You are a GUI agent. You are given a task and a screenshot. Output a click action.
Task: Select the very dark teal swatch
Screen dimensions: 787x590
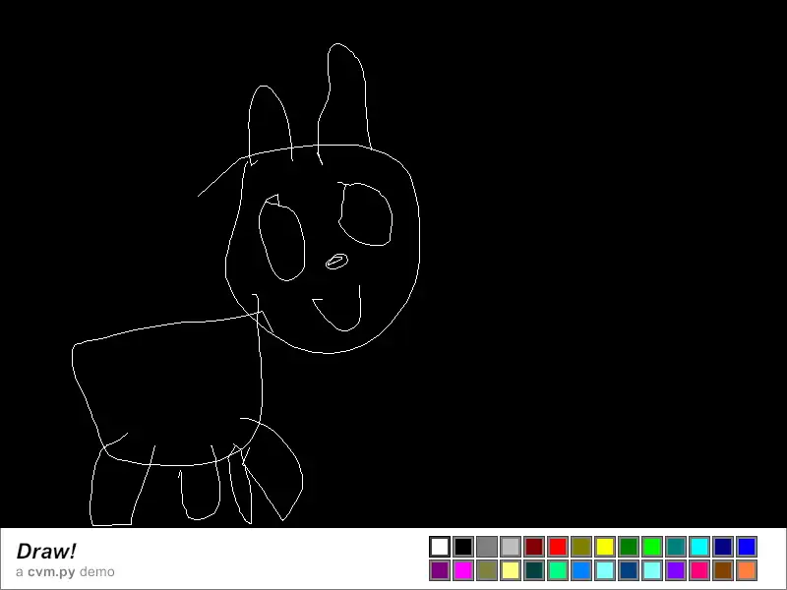pos(534,570)
